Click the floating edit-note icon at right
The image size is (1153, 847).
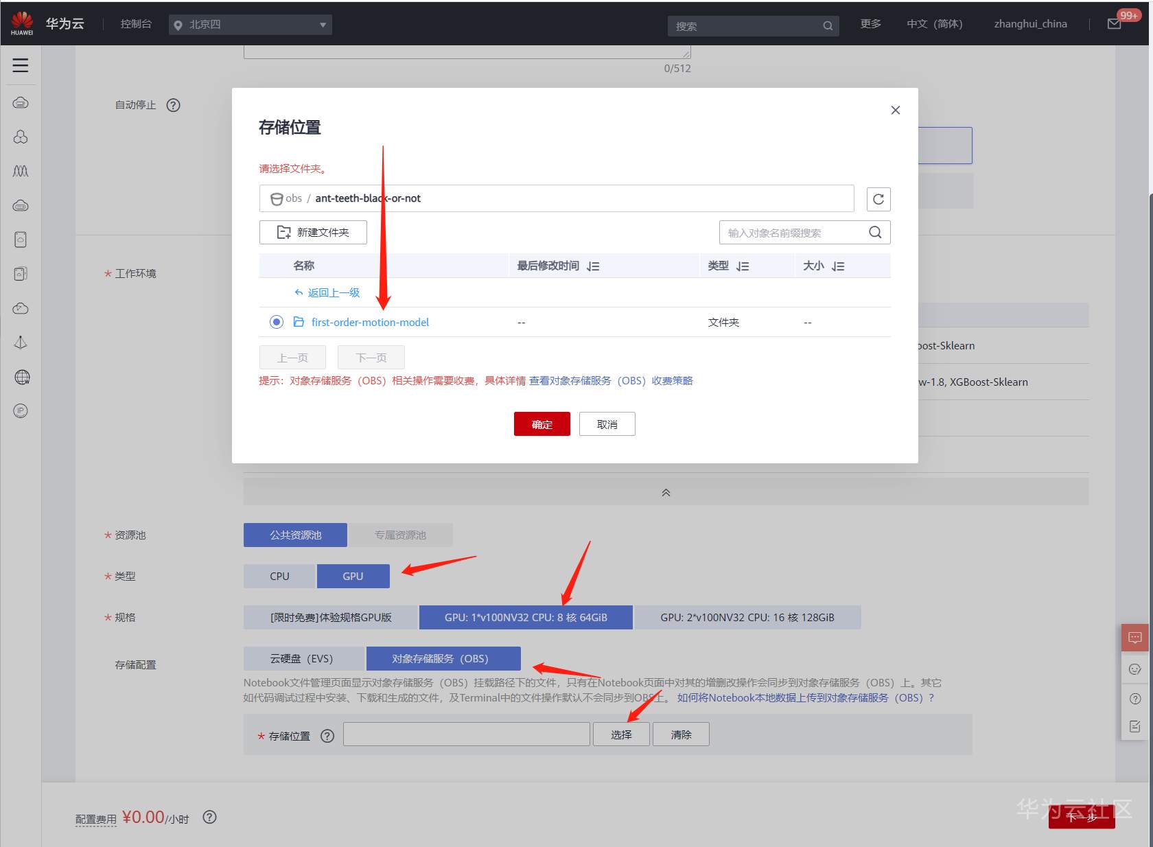tap(1135, 726)
